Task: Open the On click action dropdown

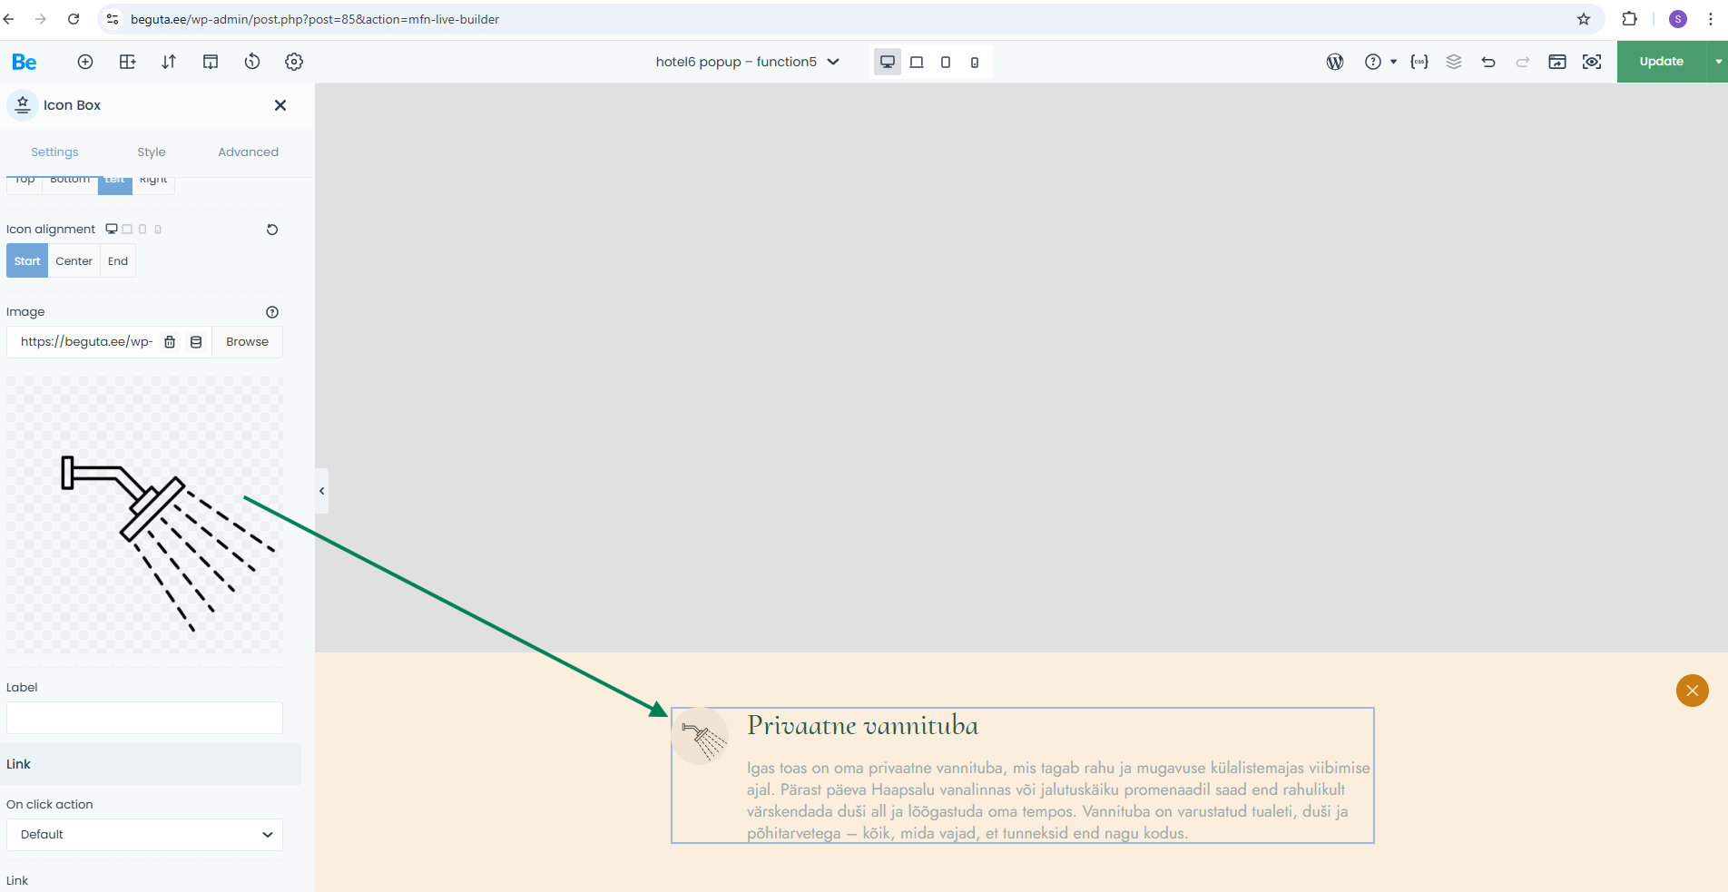Action: tap(144, 835)
